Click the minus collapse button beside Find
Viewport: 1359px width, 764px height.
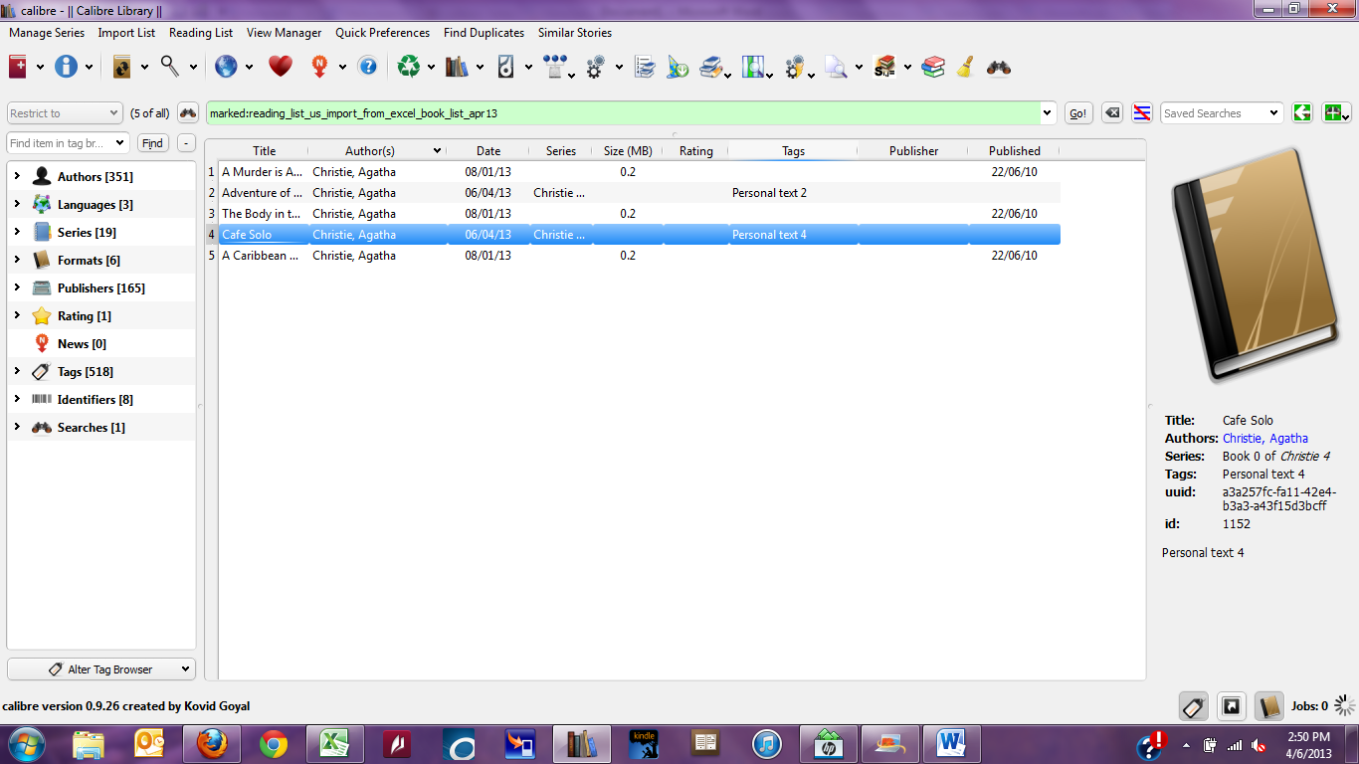pyautogui.click(x=186, y=143)
